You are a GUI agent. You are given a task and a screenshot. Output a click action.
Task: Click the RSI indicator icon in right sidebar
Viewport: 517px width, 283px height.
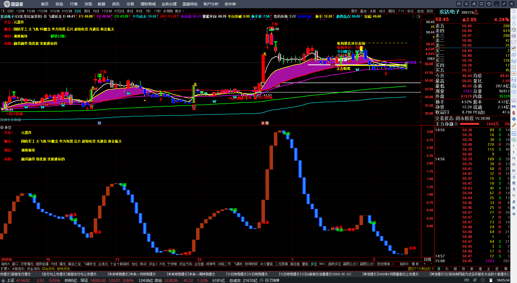click(514, 106)
